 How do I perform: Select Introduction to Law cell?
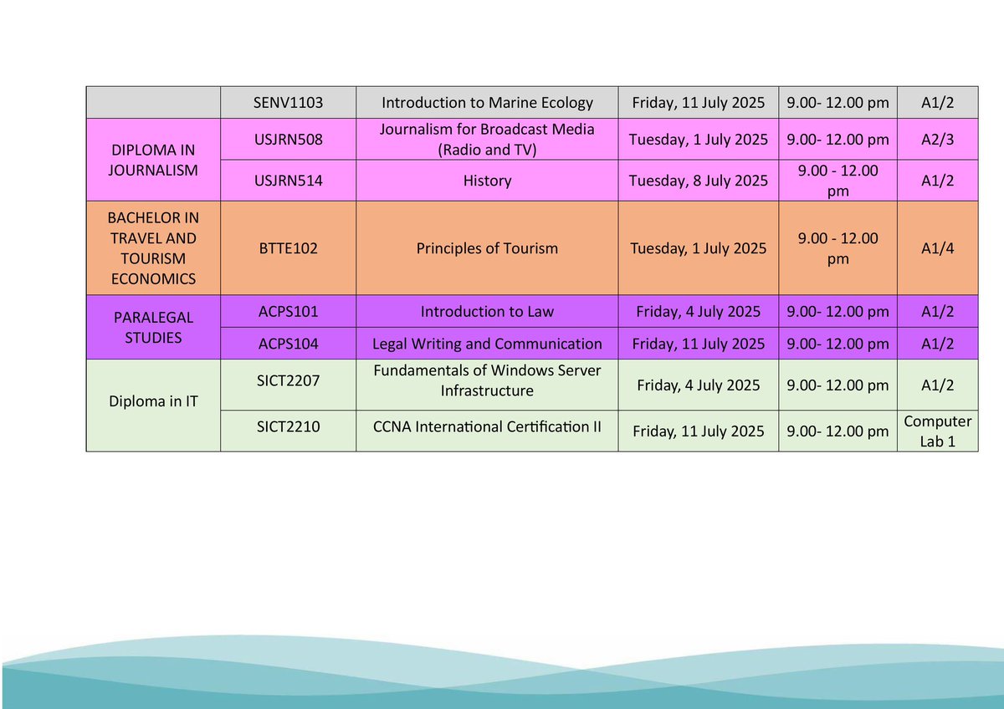487,311
